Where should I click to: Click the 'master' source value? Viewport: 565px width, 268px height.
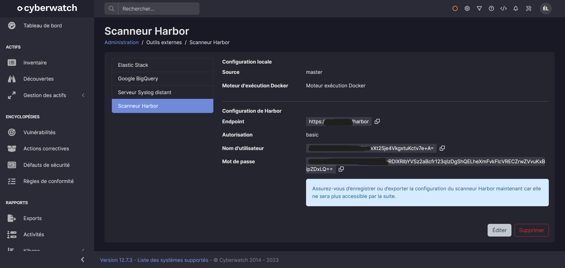(314, 72)
